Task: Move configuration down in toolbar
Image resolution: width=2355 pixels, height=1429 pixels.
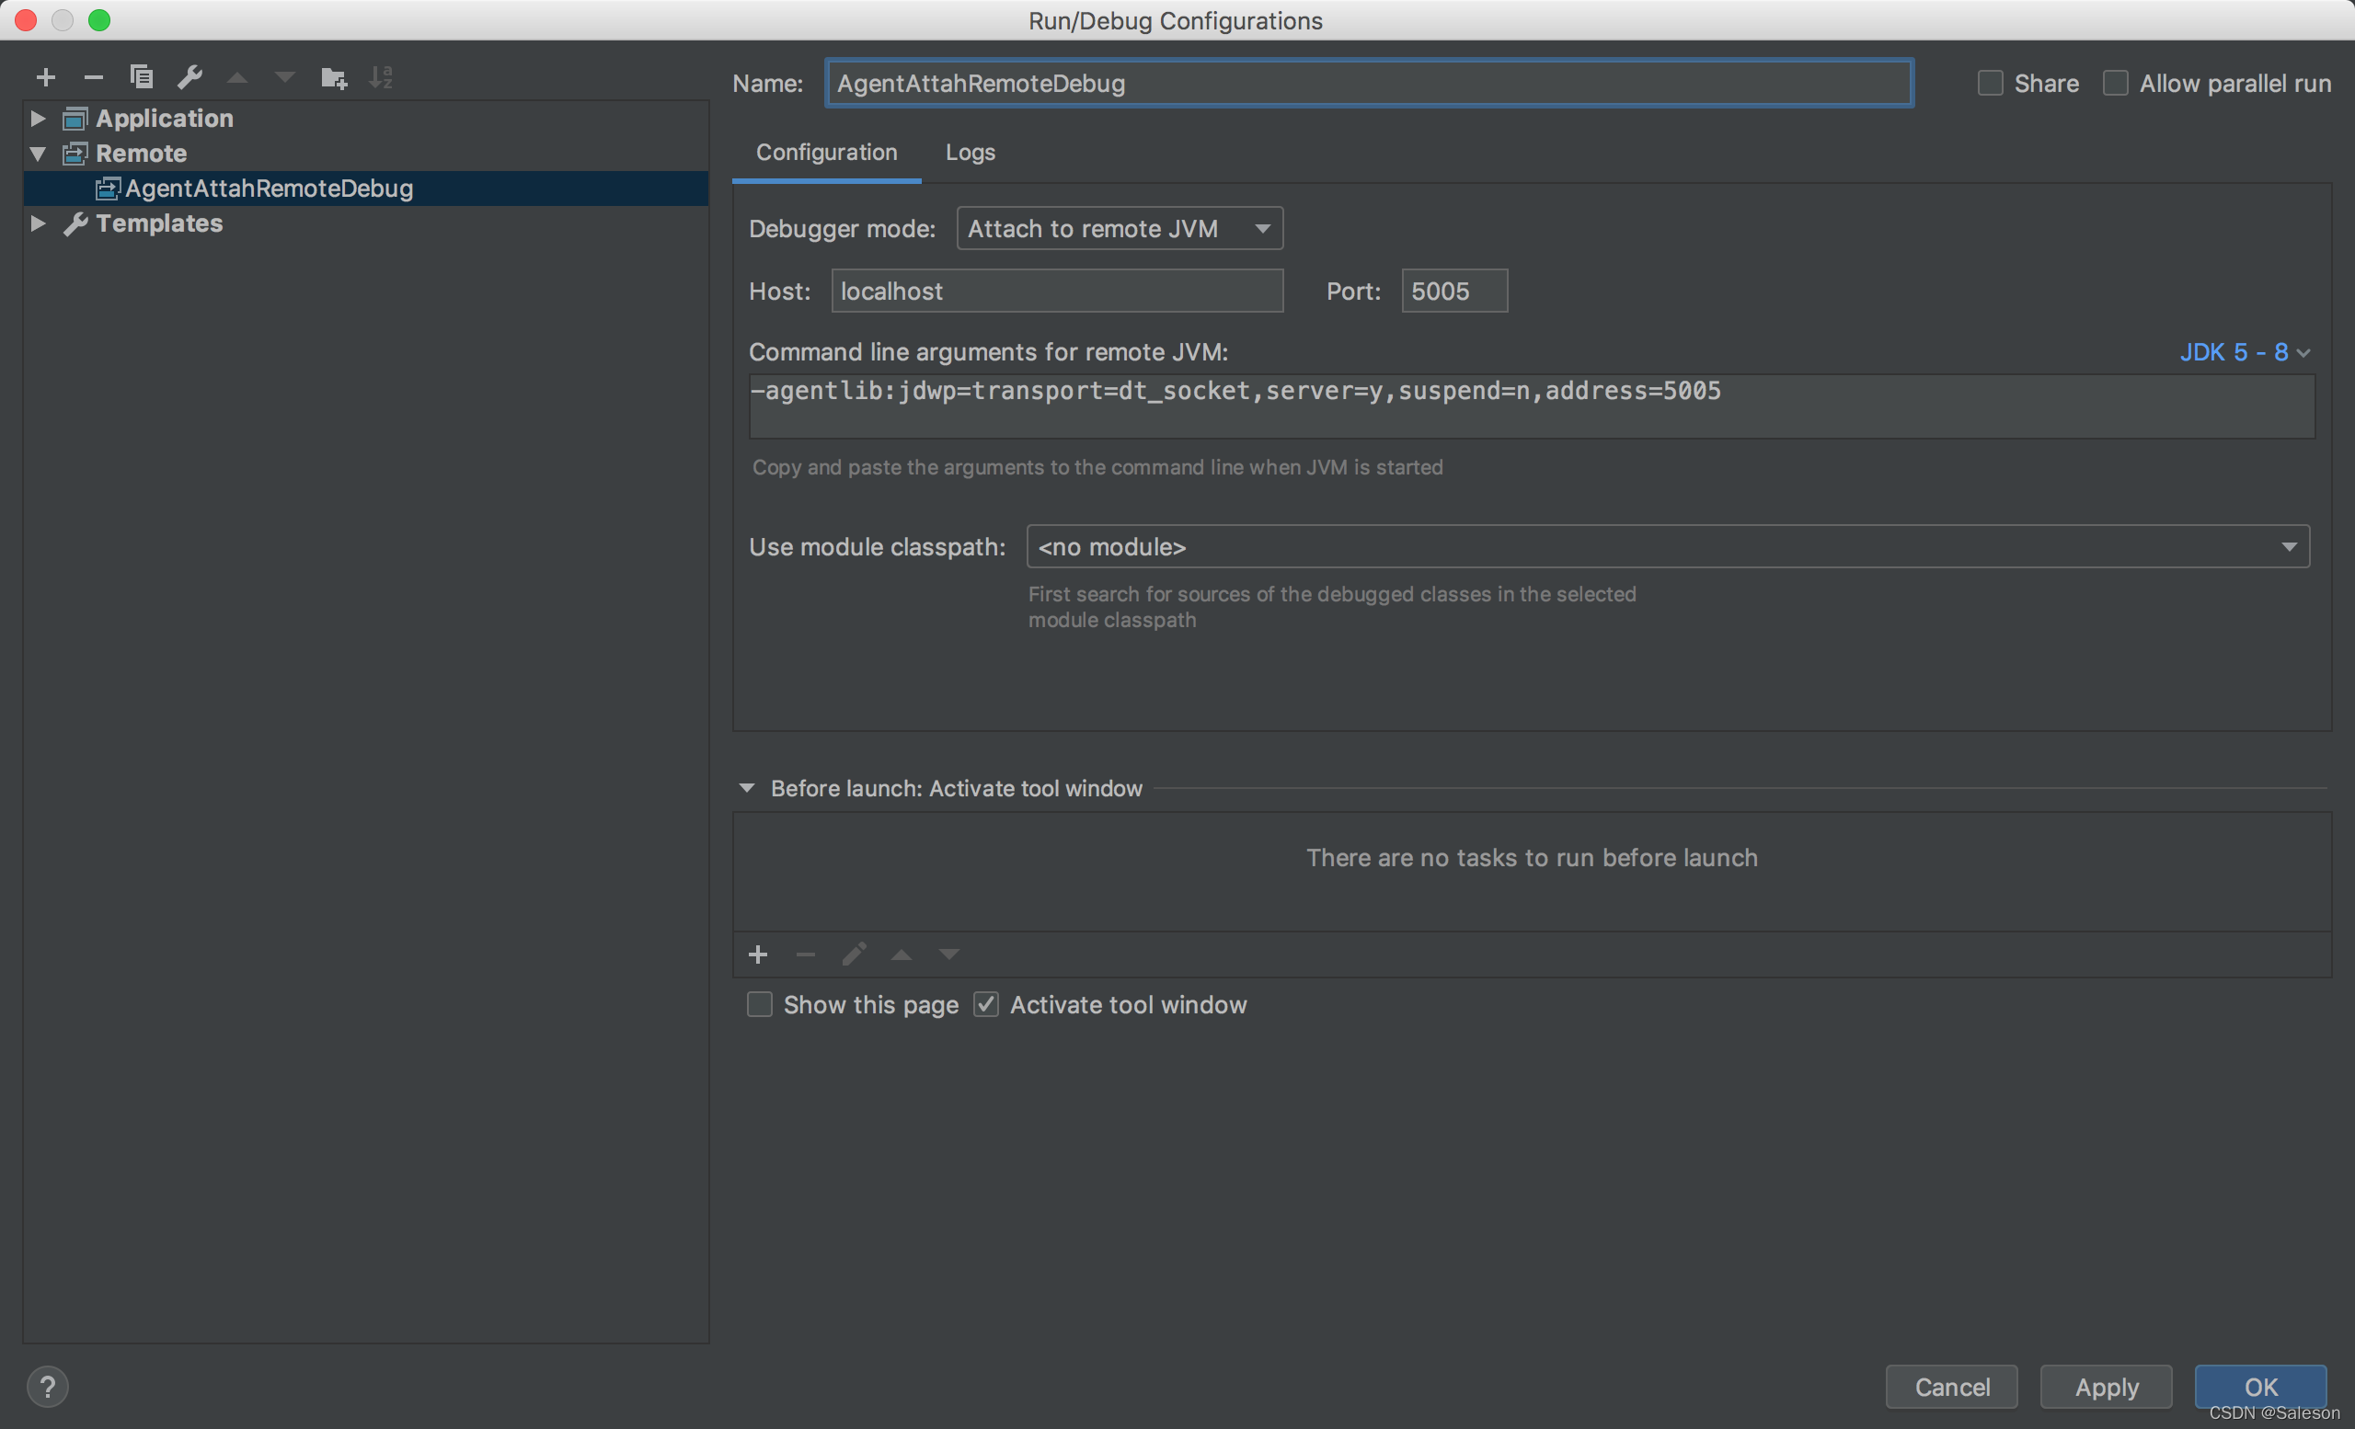Action: (x=285, y=77)
